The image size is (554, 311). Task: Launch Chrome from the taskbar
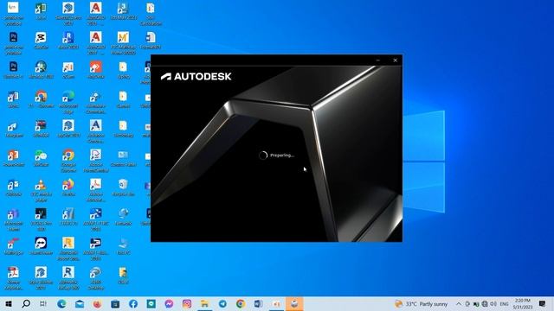[x=241, y=303]
